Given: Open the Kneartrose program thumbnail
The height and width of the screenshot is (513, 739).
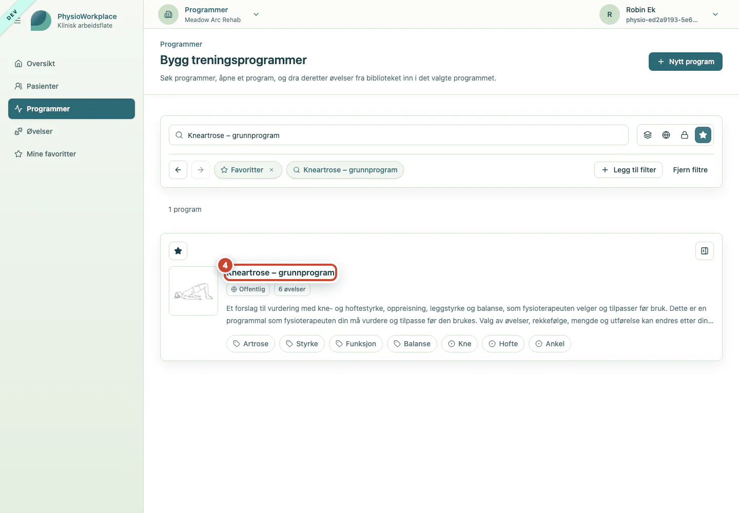Looking at the screenshot, I should pyautogui.click(x=193, y=291).
